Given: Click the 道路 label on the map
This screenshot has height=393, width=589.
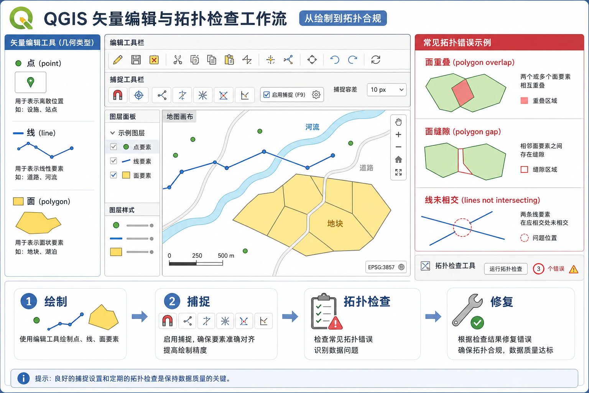Looking at the screenshot, I should click(x=366, y=168).
